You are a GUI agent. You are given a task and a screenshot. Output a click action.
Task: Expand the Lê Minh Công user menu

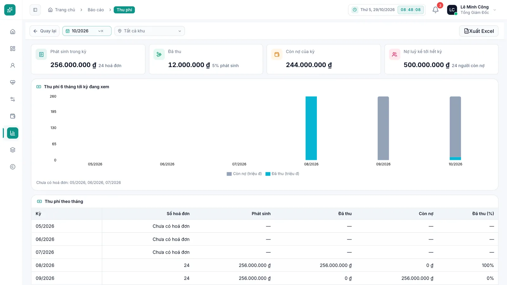coord(472,10)
